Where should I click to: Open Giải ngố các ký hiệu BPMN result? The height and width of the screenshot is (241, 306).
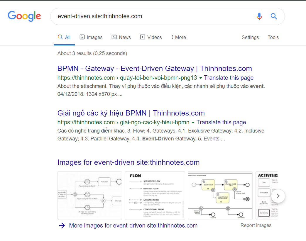(x=131, y=113)
